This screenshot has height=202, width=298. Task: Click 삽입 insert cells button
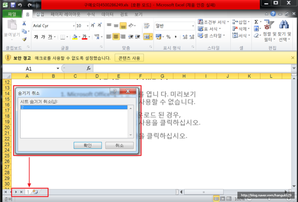point(241,22)
